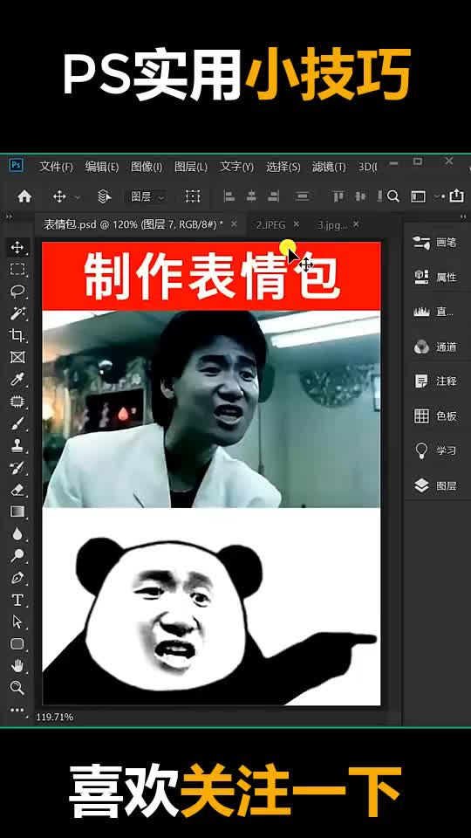Open the 选择(S) menu
The height and width of the screenshot is (838, 471).
[x=283, y=167]
